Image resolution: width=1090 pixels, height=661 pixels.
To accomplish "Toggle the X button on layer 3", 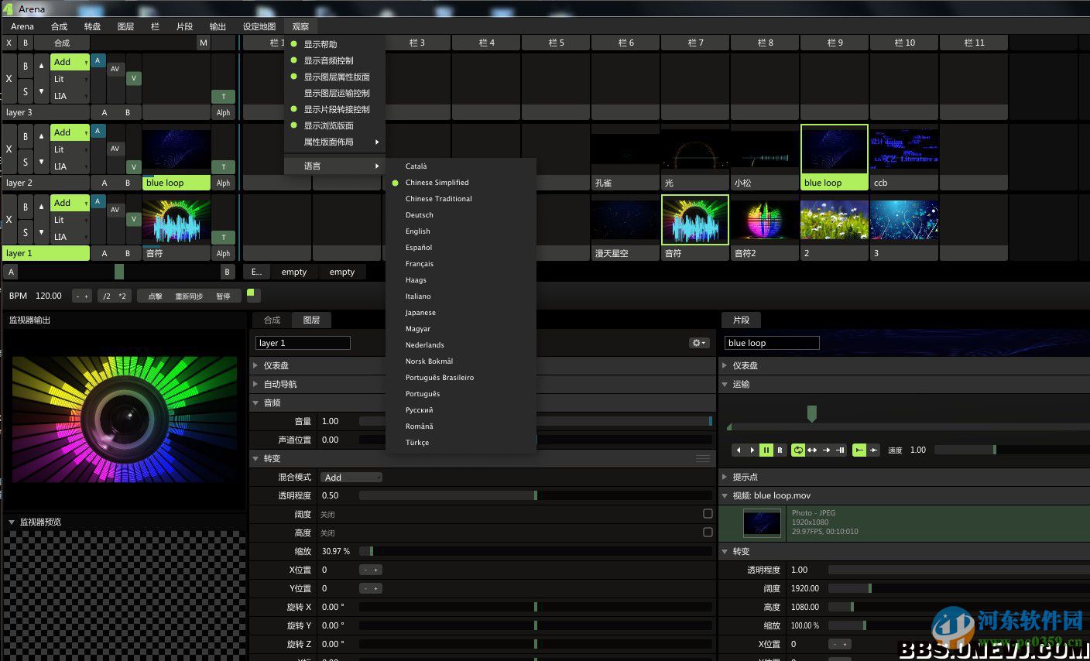I will [x=8, y=79].
